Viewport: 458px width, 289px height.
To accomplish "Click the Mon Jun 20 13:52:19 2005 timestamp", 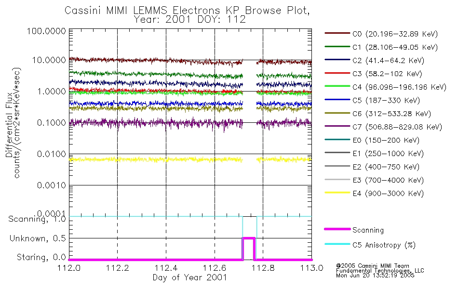I will click(375, 276).
